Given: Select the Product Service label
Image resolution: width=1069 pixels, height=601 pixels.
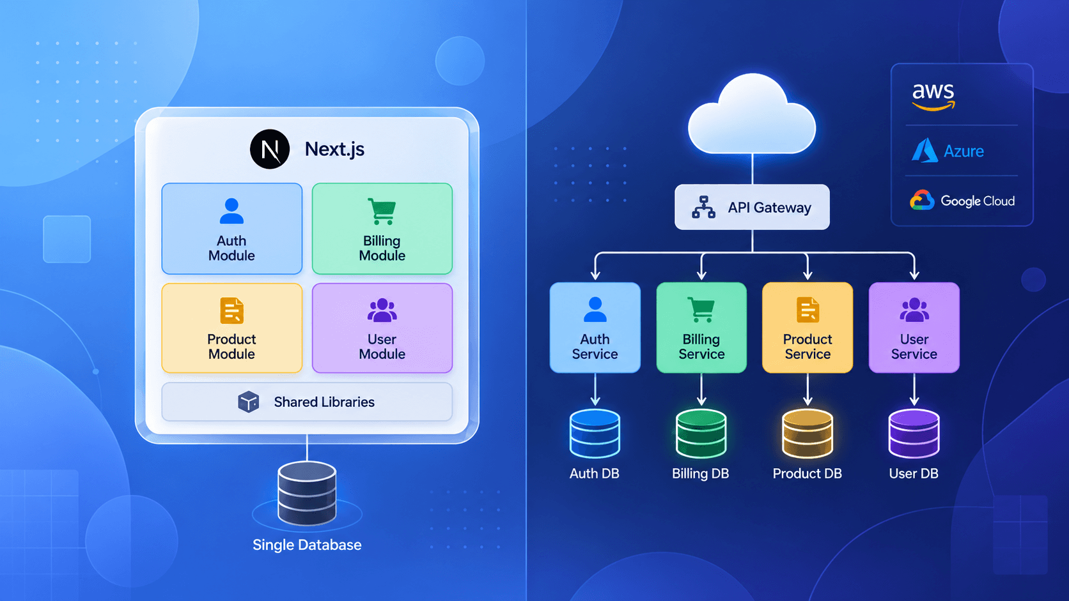Looking at the screenshot, I should click(808, 346).
